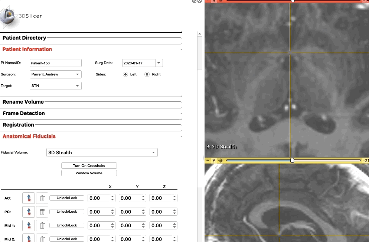Click AC place fiducial arrow icon

coord(29,198)
